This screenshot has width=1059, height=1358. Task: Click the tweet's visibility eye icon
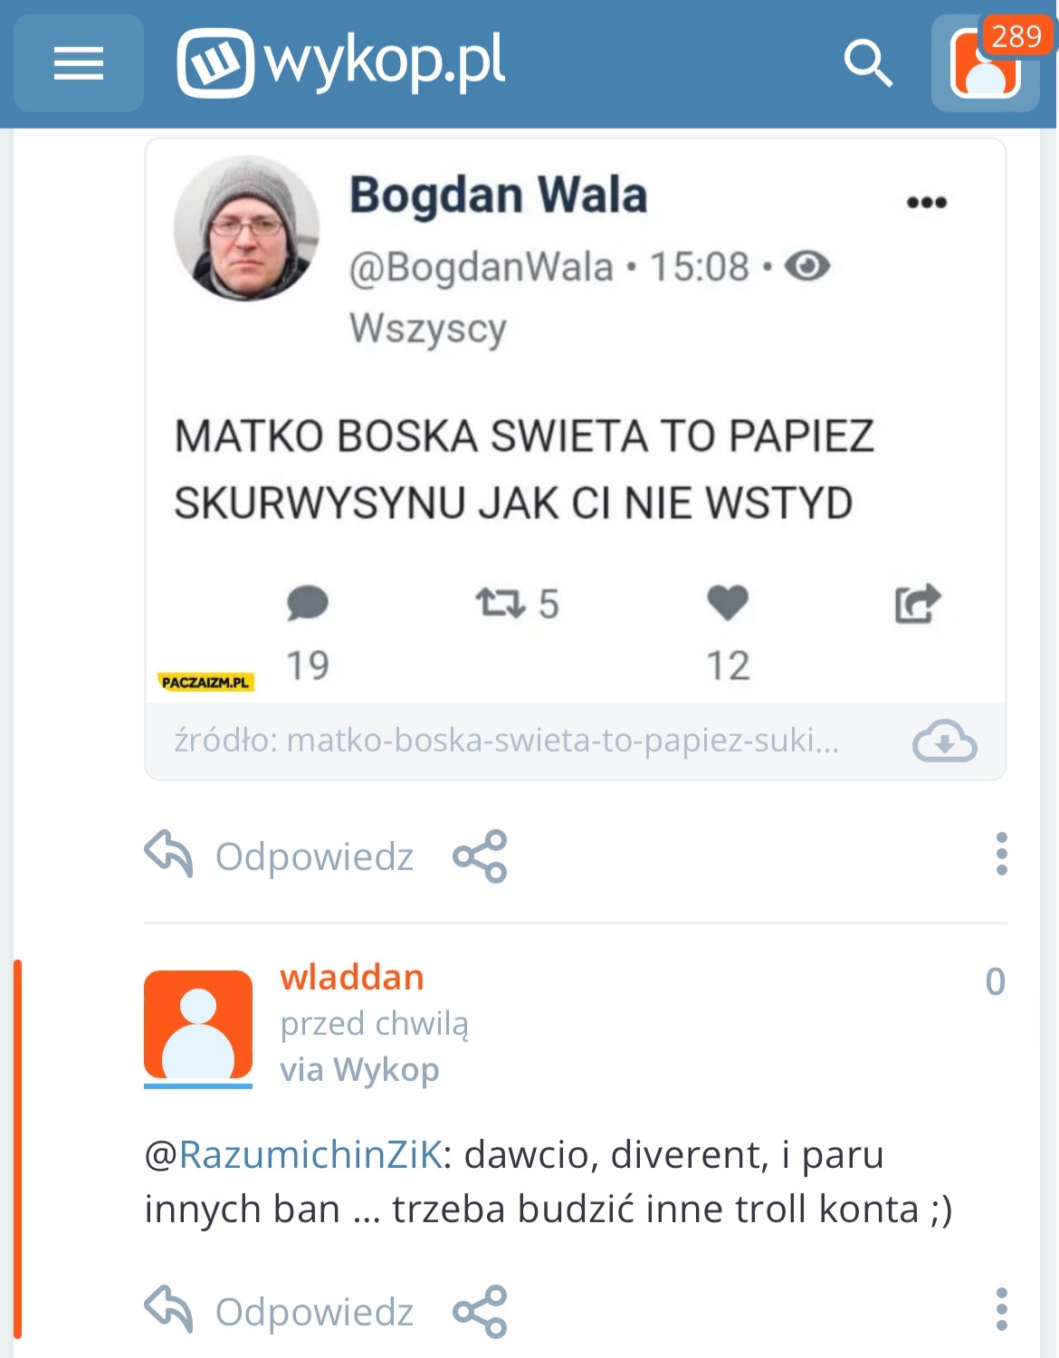pyautogui.click(x=807, y=266)
